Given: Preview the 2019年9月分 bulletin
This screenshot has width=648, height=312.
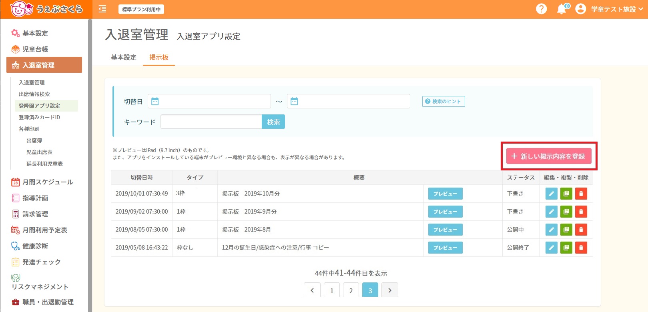Looking at the screenshot, I should point(445,212).
